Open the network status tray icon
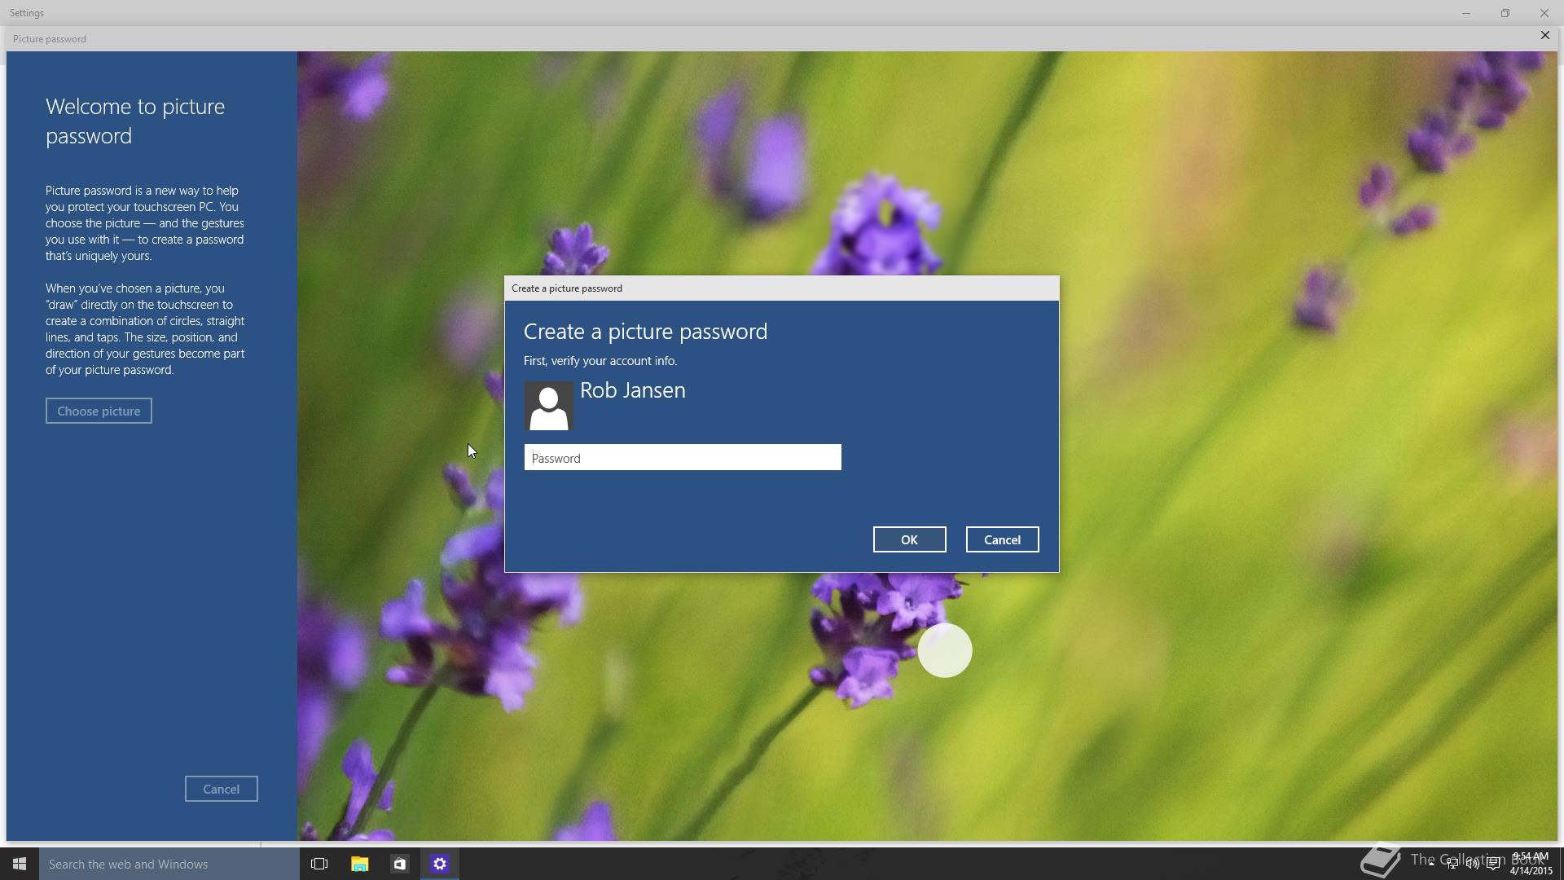 coord(1452,864)
